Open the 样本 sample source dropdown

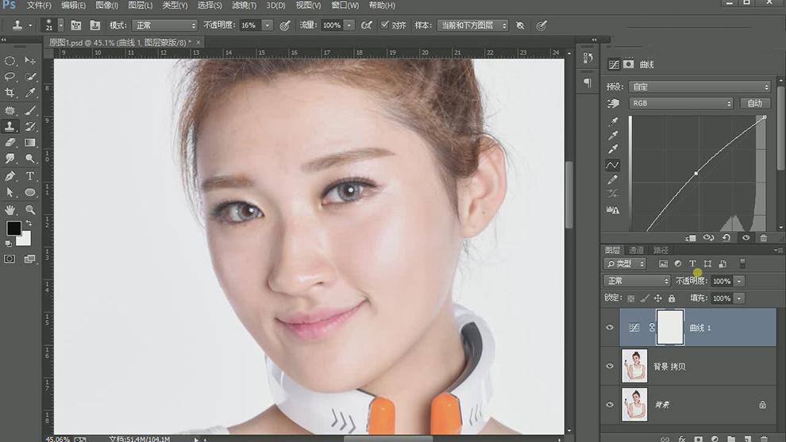[472, 25]
